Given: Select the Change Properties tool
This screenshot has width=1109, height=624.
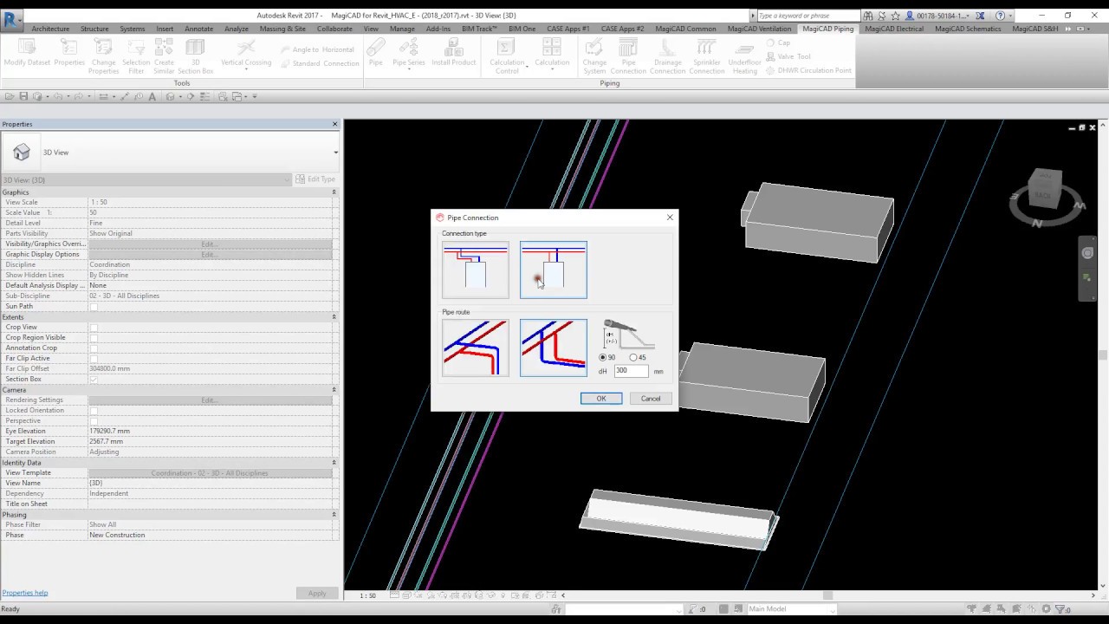Looking at the screenshot, I should click(x=103, y=56).
